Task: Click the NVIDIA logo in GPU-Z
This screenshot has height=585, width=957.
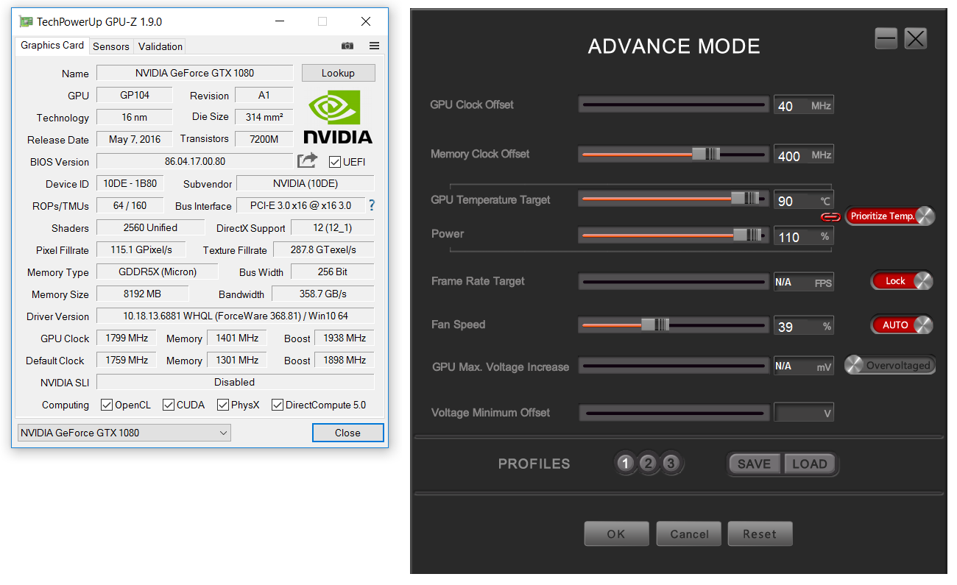Action: pyautogui.click(x=338, y=116)
